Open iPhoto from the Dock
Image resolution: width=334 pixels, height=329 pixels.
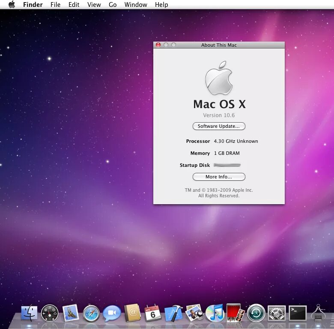pos(194,313)
